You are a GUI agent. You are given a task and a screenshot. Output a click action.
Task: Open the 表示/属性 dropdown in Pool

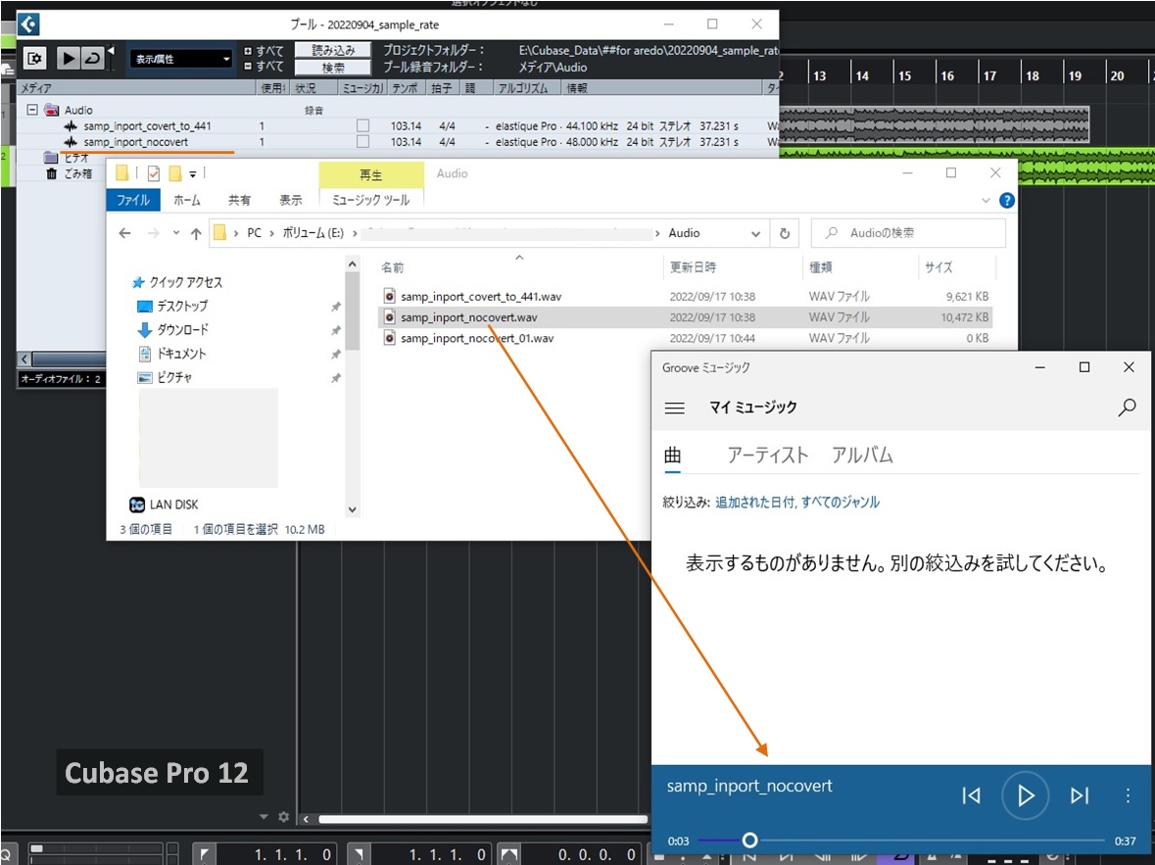pyautogui.click(x=181, y=59)
